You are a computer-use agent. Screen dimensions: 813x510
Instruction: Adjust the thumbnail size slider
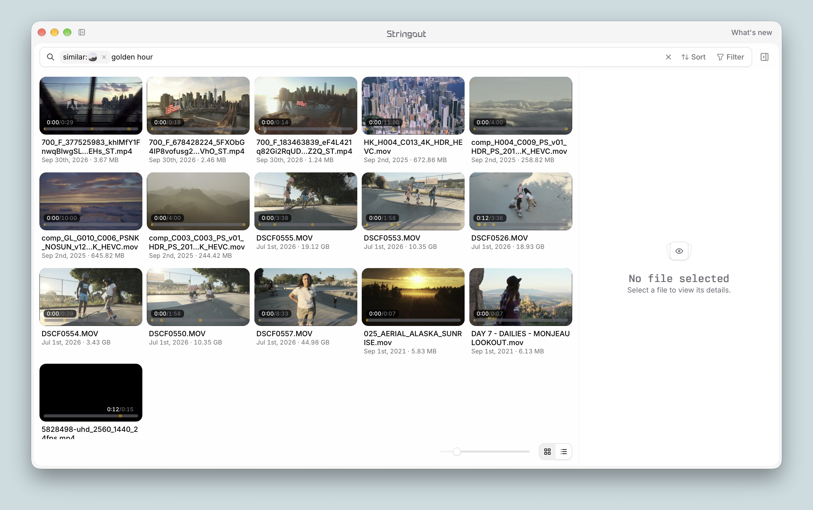click(x=457, y=451)
